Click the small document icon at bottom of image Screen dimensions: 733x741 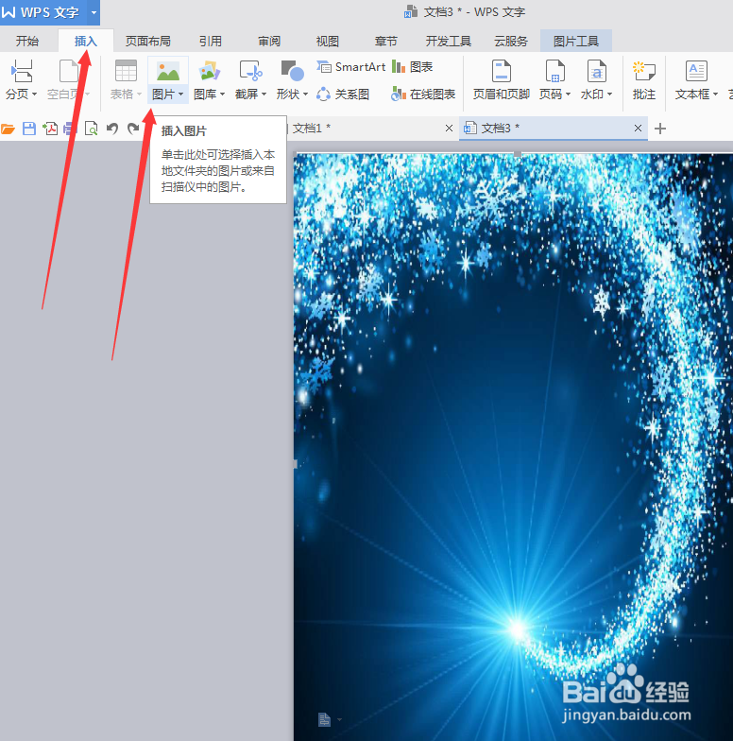pyautogui.click(x=325, y=719)
